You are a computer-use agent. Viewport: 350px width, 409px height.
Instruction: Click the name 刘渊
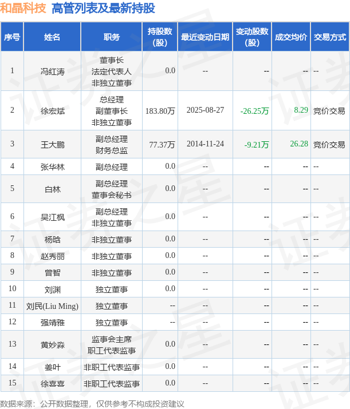click(x=53, y=289)
